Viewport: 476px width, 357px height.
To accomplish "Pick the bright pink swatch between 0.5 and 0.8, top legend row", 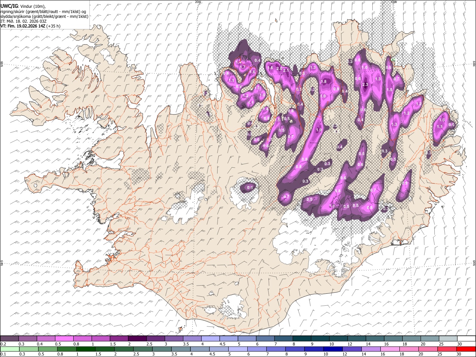I will (64, 339).
